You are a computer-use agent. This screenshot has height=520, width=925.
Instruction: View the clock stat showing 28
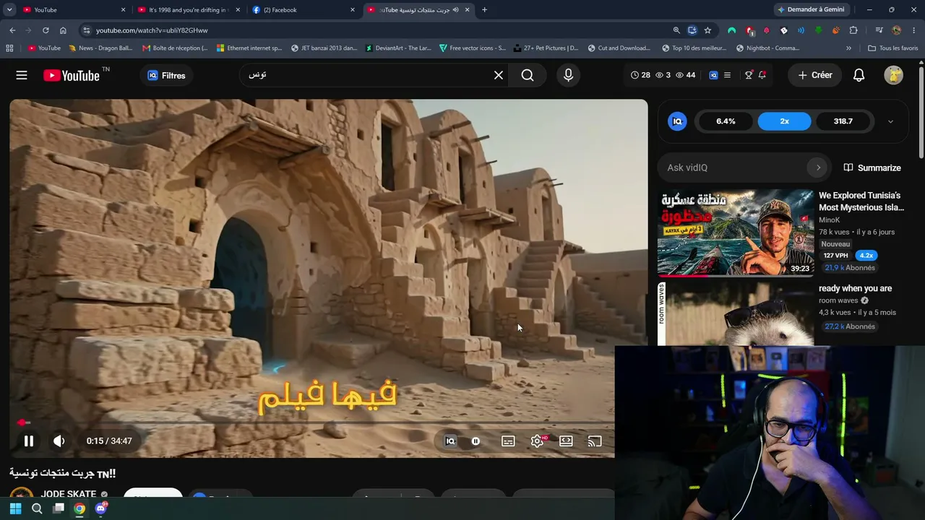tap(640, 75)
